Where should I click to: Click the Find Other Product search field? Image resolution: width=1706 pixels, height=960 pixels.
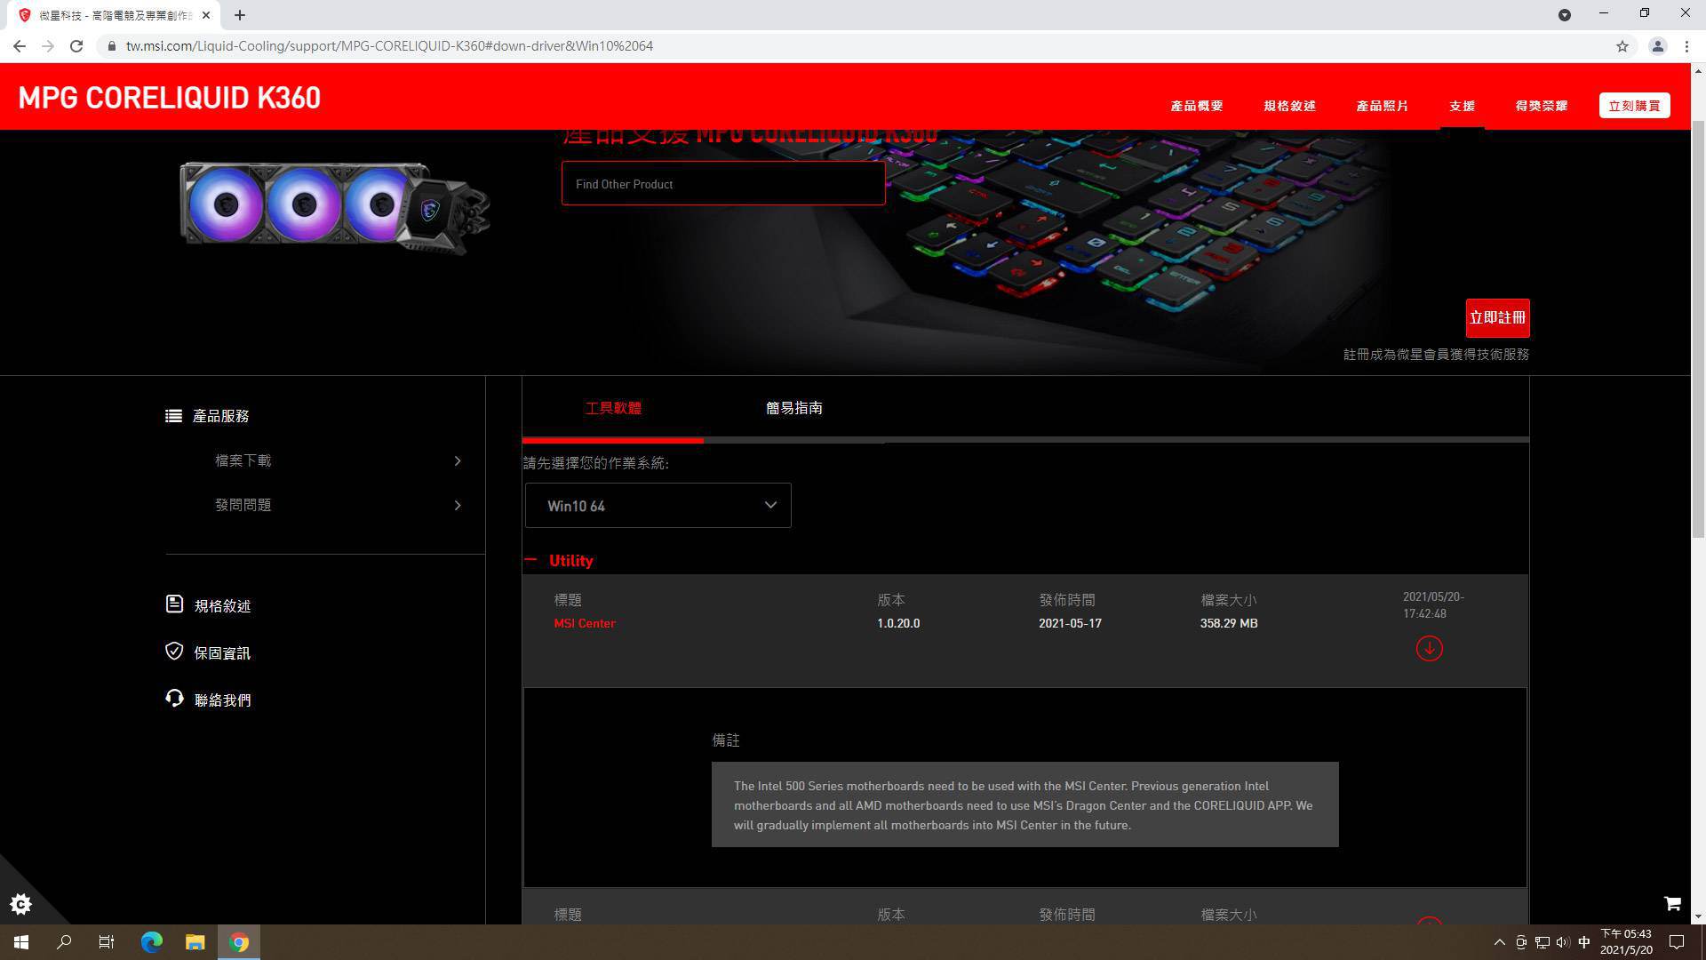(722, 184)
